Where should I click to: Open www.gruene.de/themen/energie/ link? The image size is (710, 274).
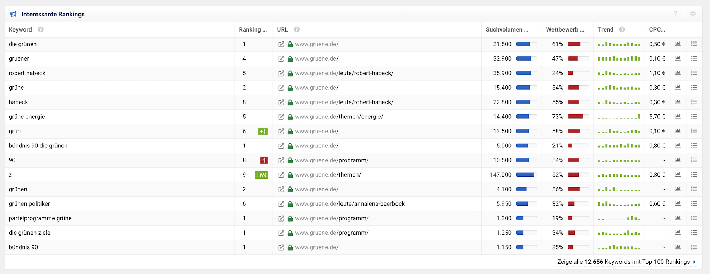click(x=339, y=117)
